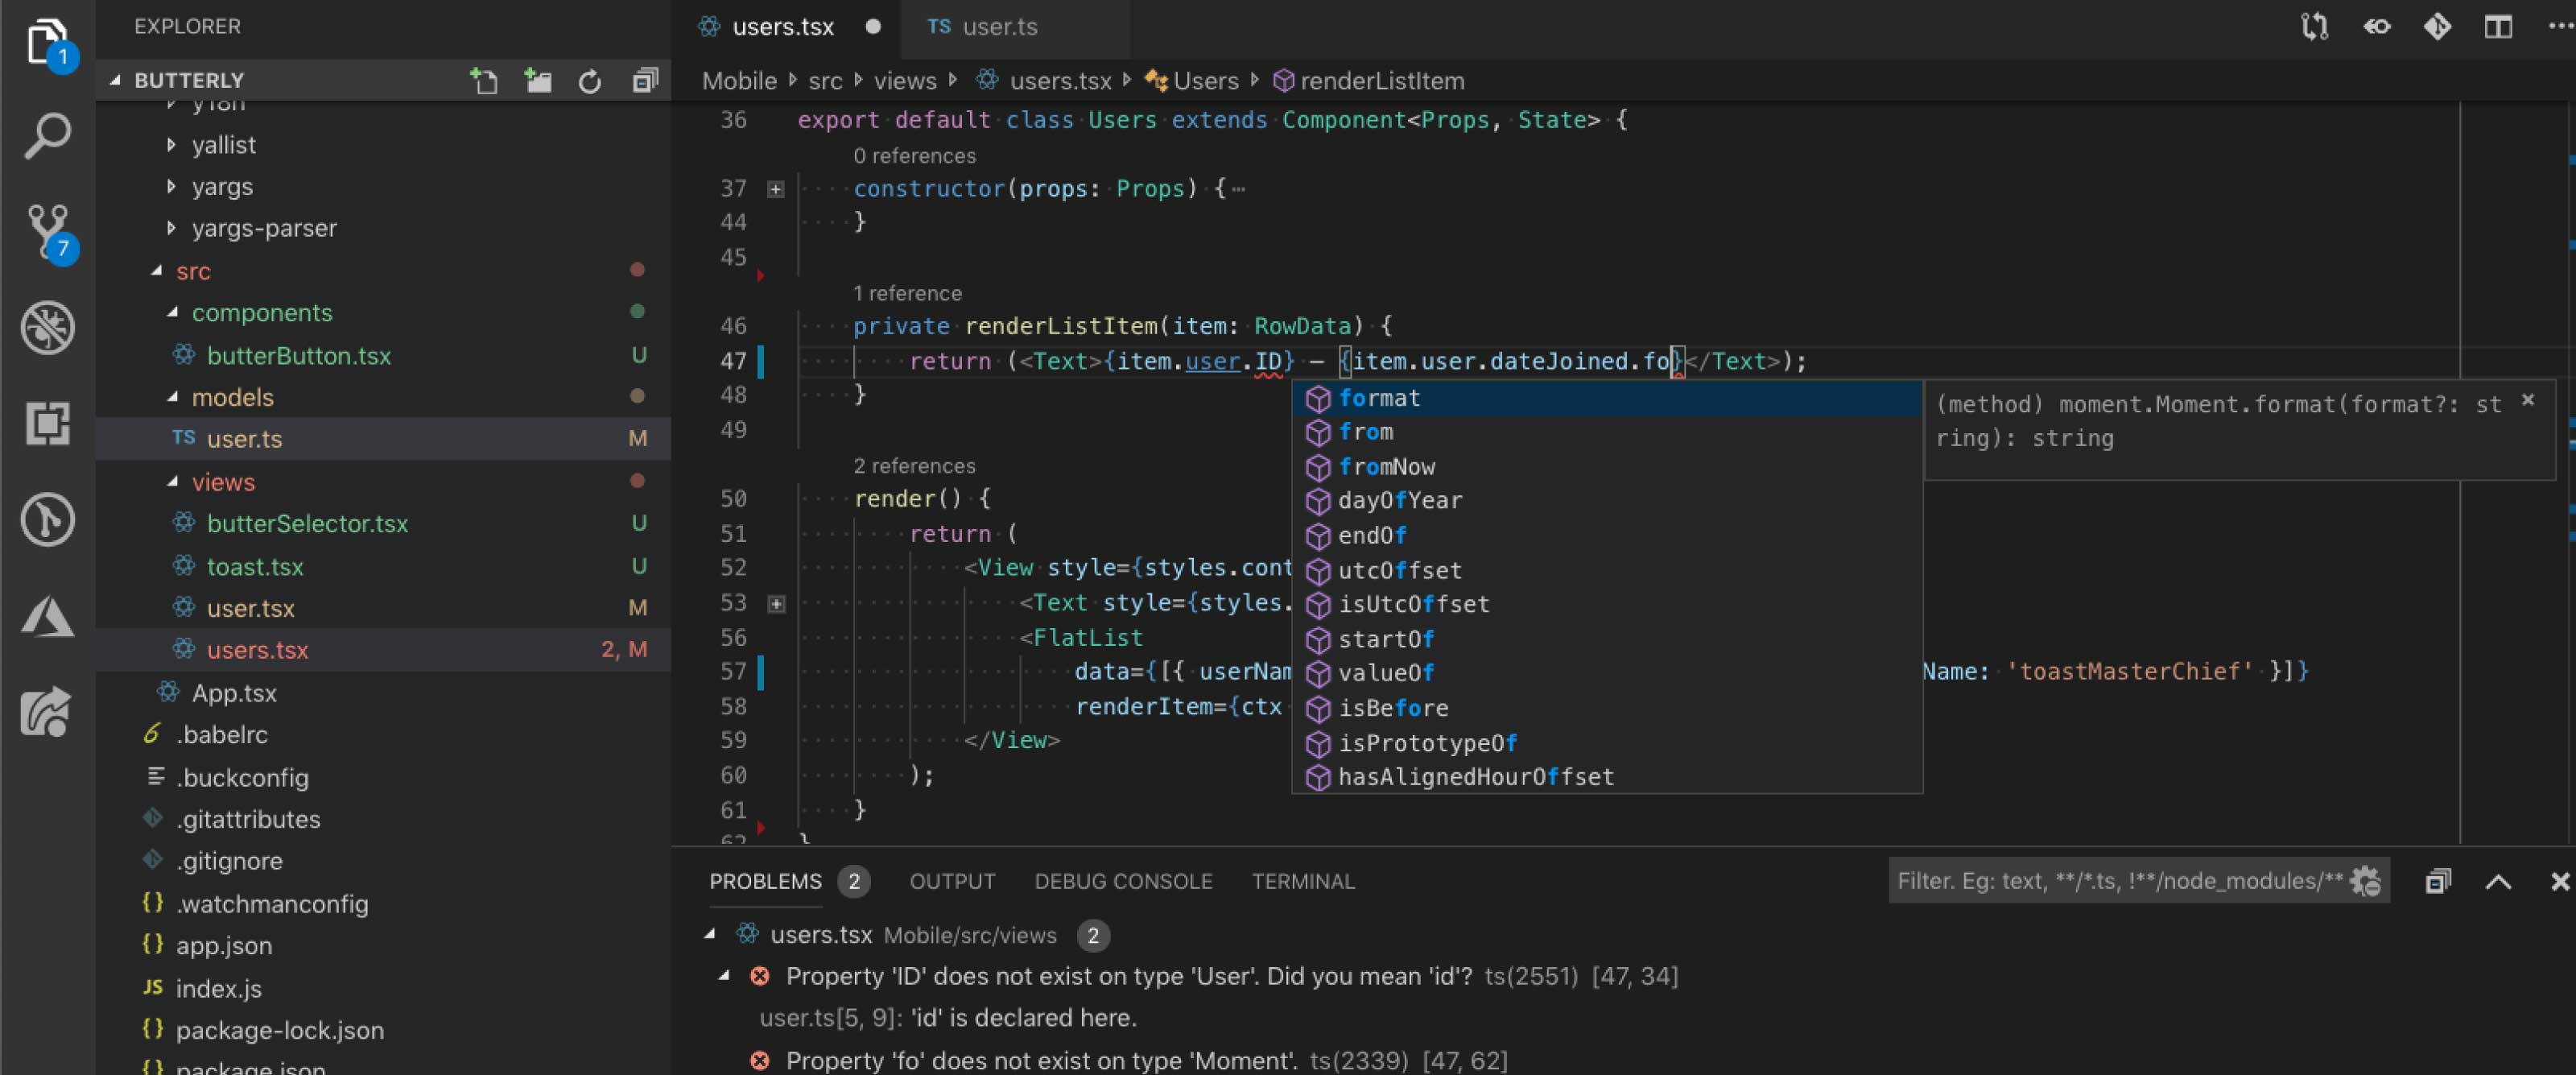Click the eye-shaped toggle icon in editor toolbar

(2377, 26)
